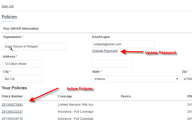Select the Address field with 123 Main Street
This screenshot has height=120, width=192.
coord(23,64)
